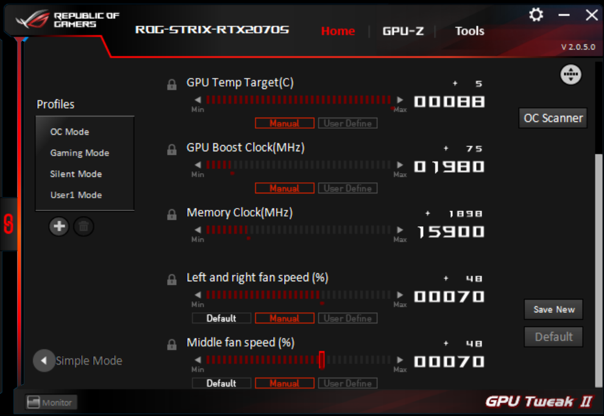The width and height of the screenshot is (604, 416).
Task: Open settings with the gear icon
Action: pyautogui.click(x=536, y=15)
